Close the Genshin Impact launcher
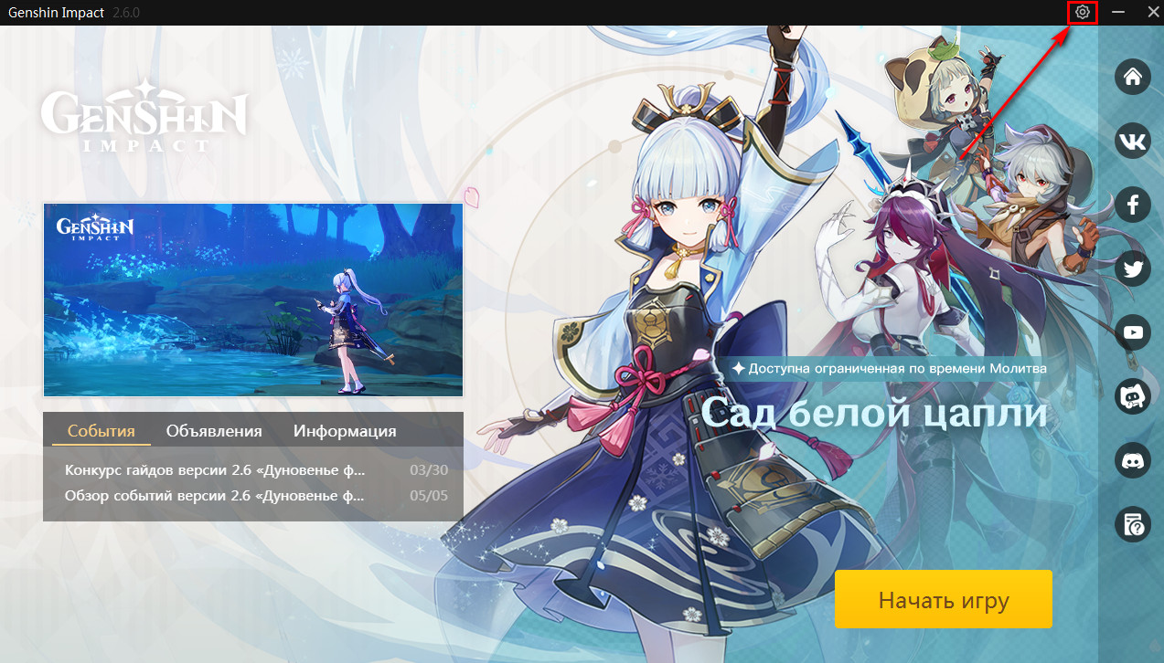 click(1153, 12)
